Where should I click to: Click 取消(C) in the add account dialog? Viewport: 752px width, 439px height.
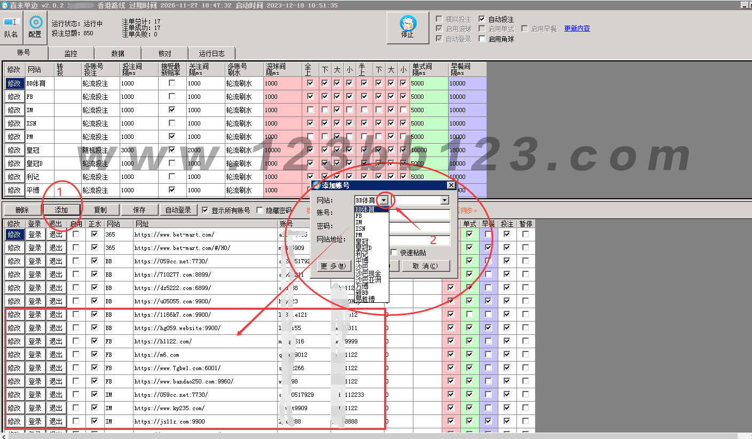pyautogui.click(x=426, y=266)
